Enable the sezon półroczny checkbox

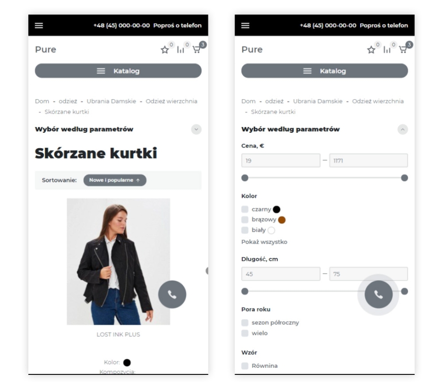(x=245, y=322)
